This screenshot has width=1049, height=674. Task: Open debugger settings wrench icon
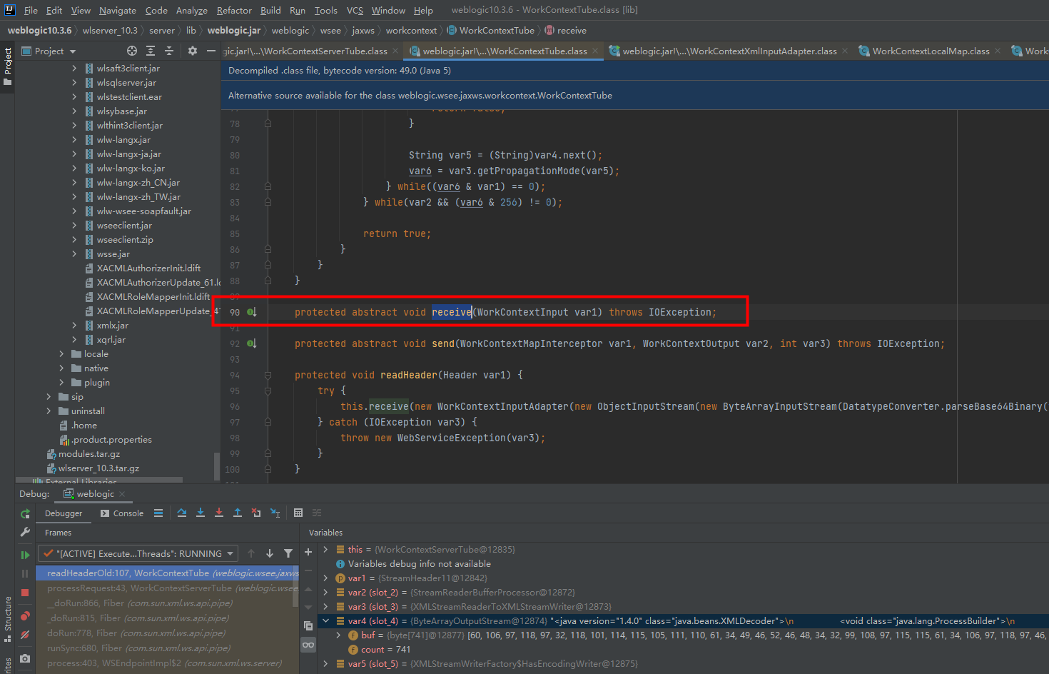pyautogui.click(x=25, y=533)
